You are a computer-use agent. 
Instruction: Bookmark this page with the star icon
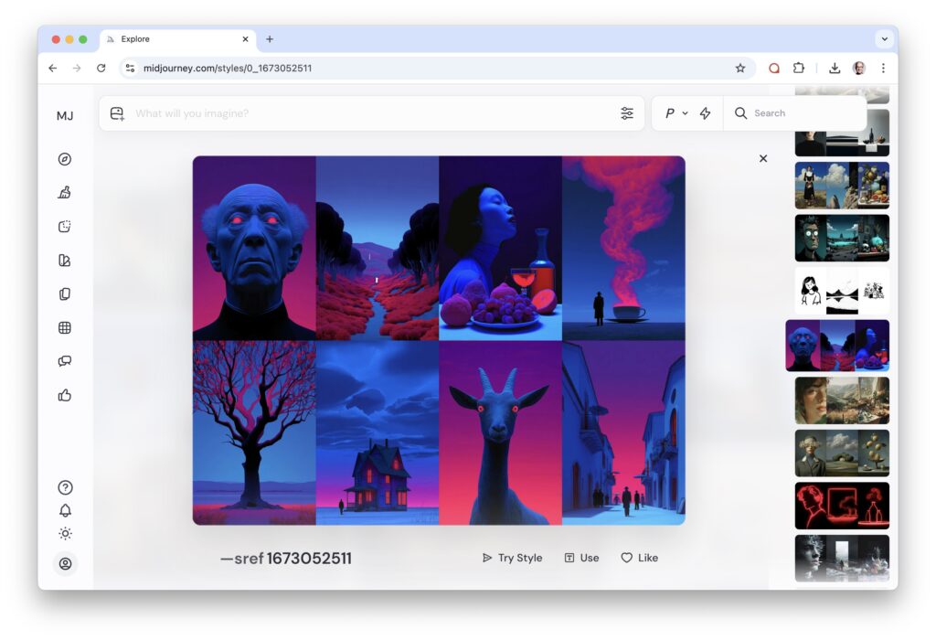point(740,68)
